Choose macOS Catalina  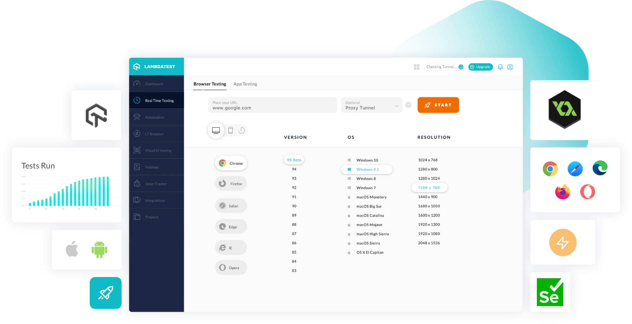pos(366,216)
